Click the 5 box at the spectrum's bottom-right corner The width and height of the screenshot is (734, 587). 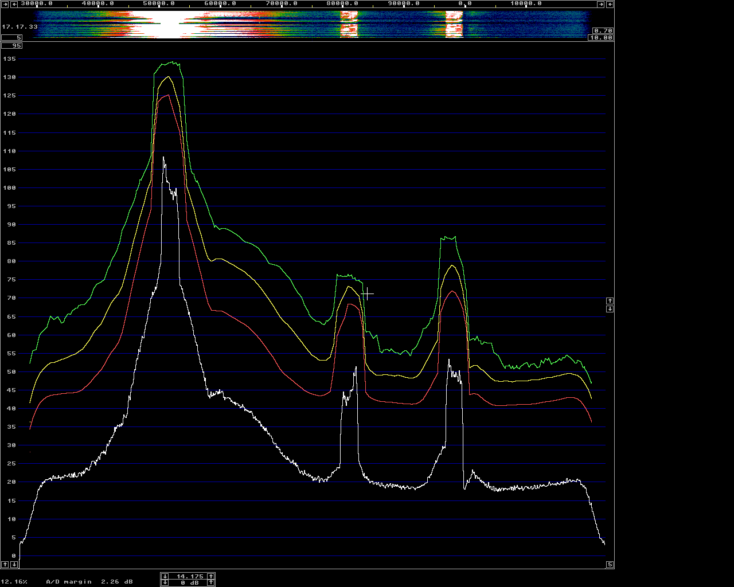(x=610, y=565)
